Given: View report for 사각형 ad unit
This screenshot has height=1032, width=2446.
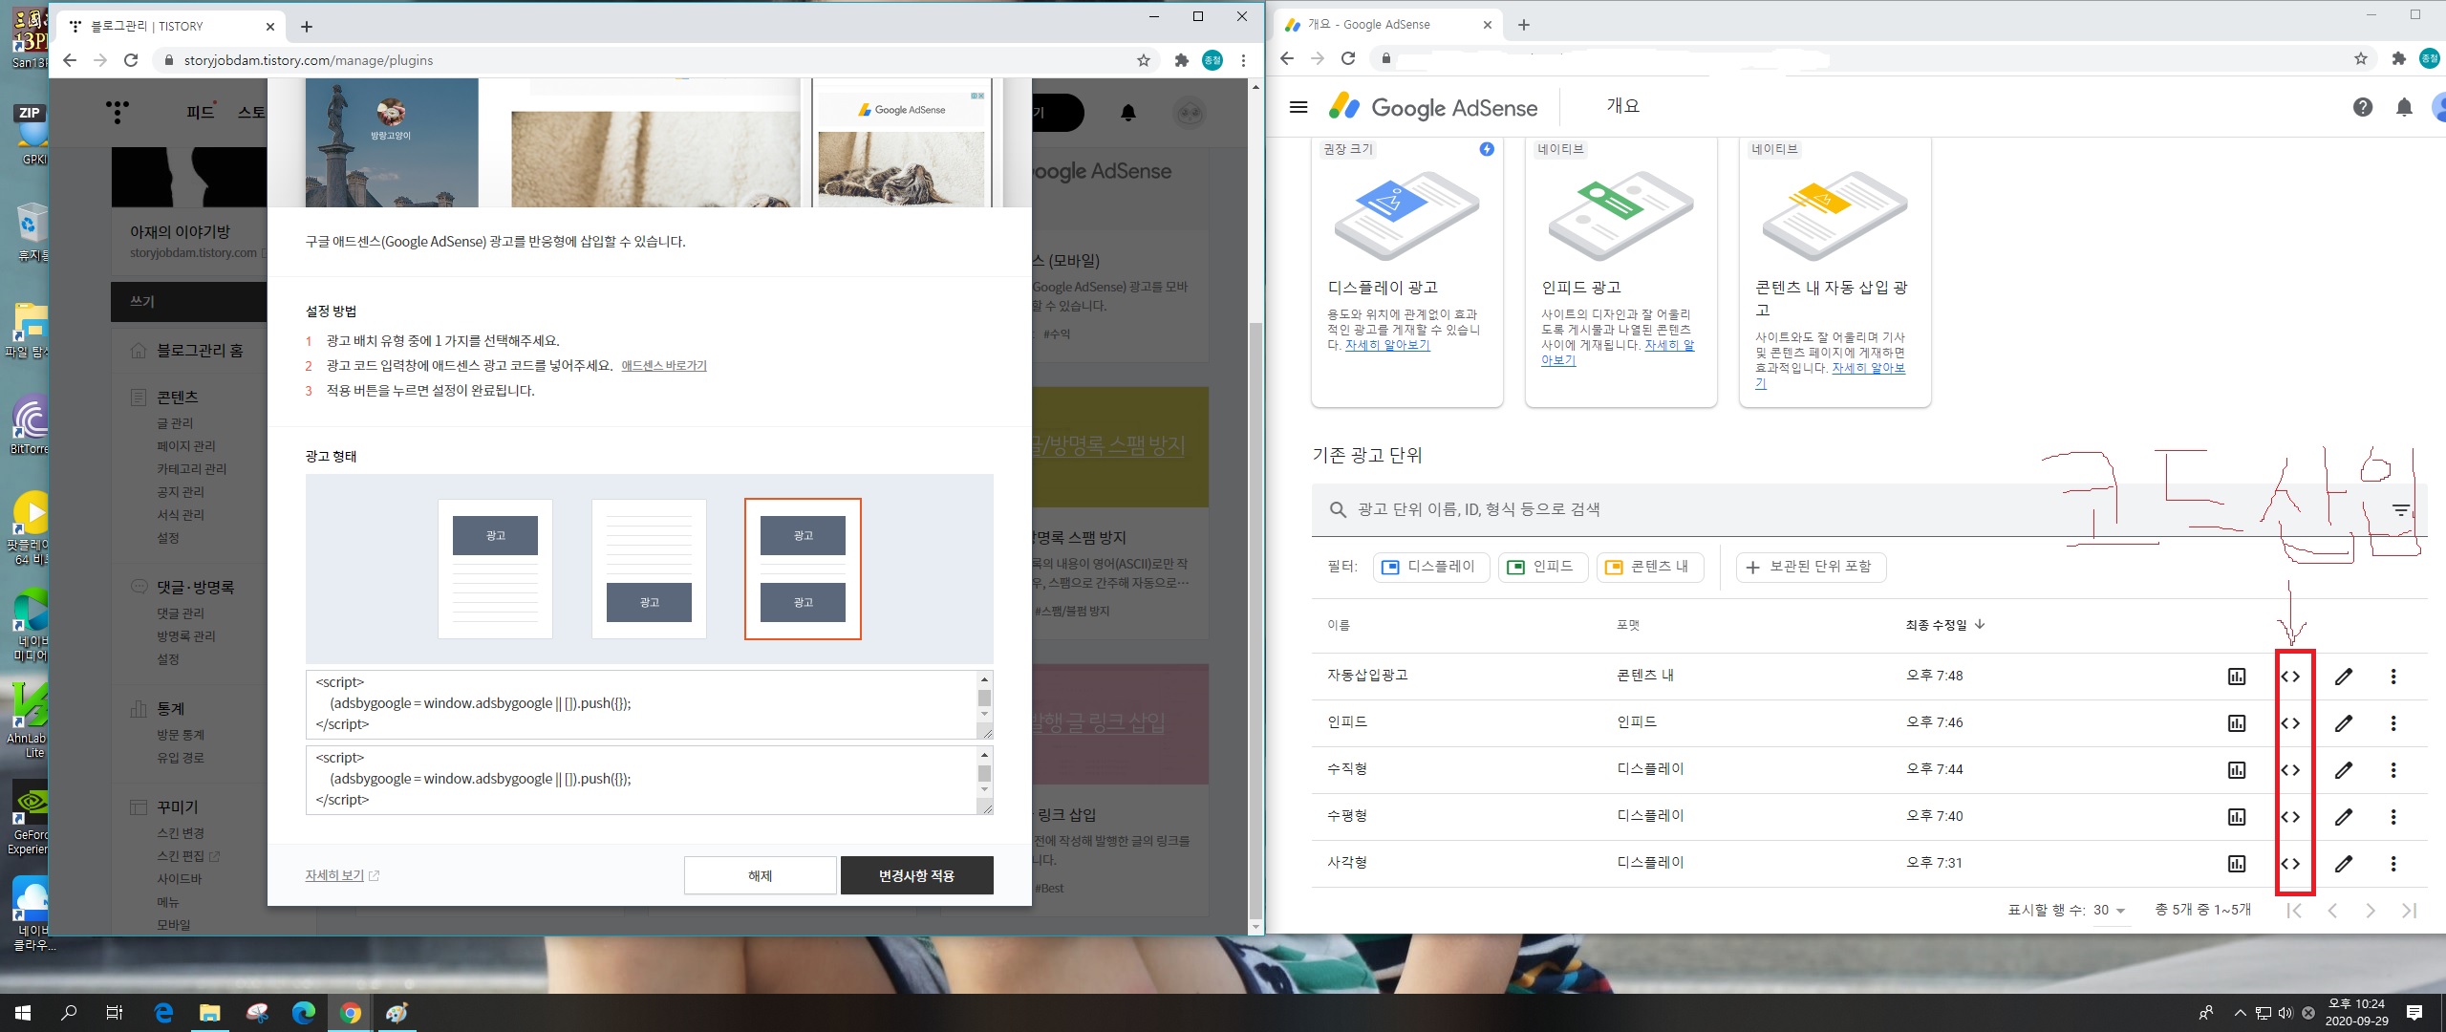Looking at the screenshot, I should (x=2237, y=864).
